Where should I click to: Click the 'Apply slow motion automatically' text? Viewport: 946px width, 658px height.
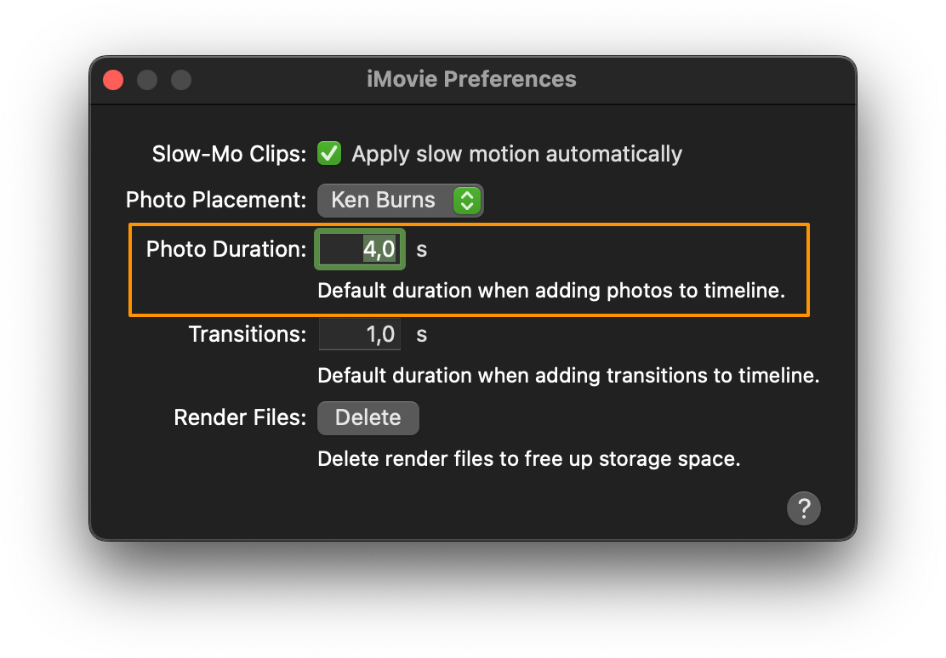point(516,154)
